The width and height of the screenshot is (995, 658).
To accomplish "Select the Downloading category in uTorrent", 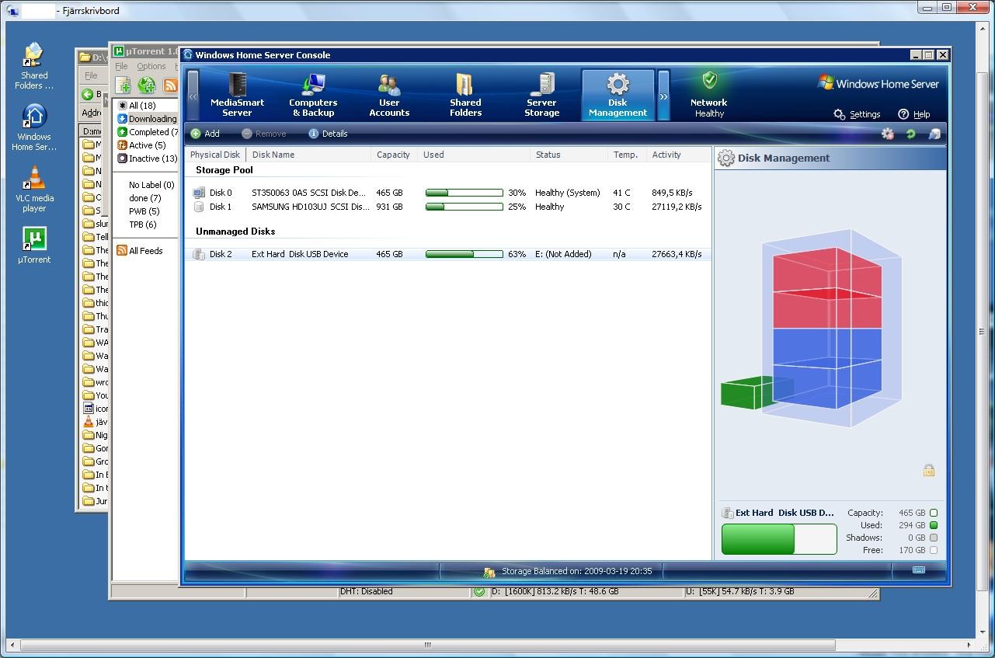I will (x=148, y=119).
